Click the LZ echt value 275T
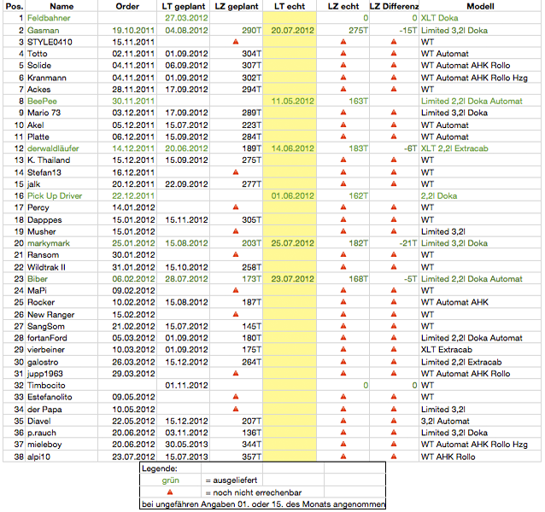 pos(359,30)
